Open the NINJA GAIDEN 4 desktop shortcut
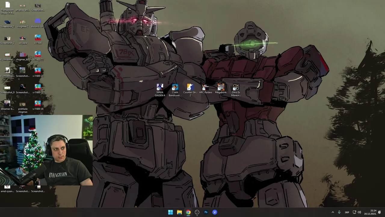 [160, 90]
